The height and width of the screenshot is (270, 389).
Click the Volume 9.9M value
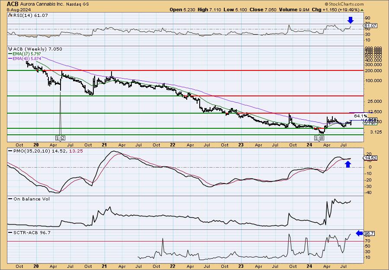click(x=294, y=10)
